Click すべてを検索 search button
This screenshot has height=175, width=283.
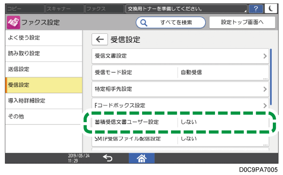pyautogui.click(x=171, y=22)
